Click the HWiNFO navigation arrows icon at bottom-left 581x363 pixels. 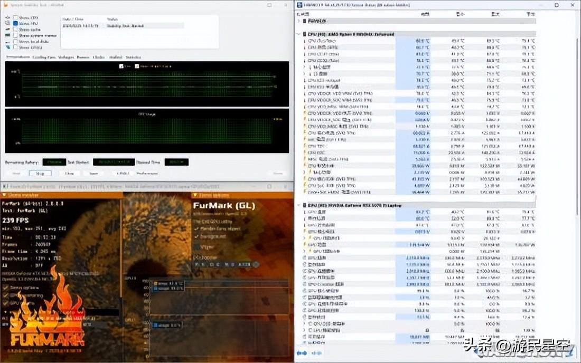coord(302,352)
